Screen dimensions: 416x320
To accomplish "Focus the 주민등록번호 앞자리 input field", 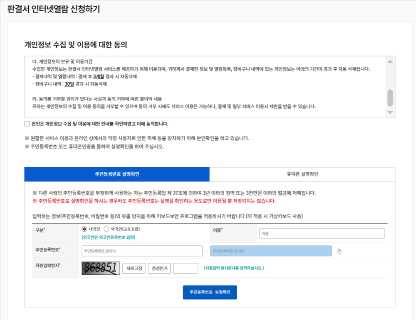I will tap(142, 251).
